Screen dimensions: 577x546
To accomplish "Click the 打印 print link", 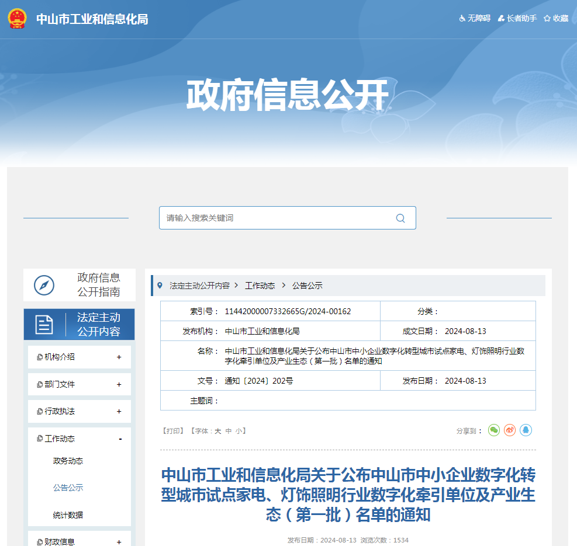I will [172, 431].
